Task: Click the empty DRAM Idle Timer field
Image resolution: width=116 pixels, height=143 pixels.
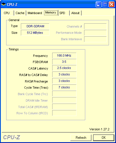Action: click(x=64, y=100)
